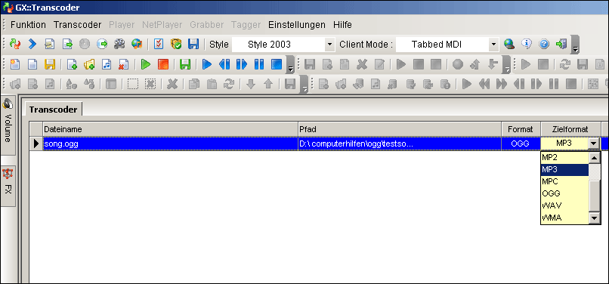The width and height of the screenshot is (609, 284).
Task: Remove file using document with red X icon
Action: tap(123, 64)
